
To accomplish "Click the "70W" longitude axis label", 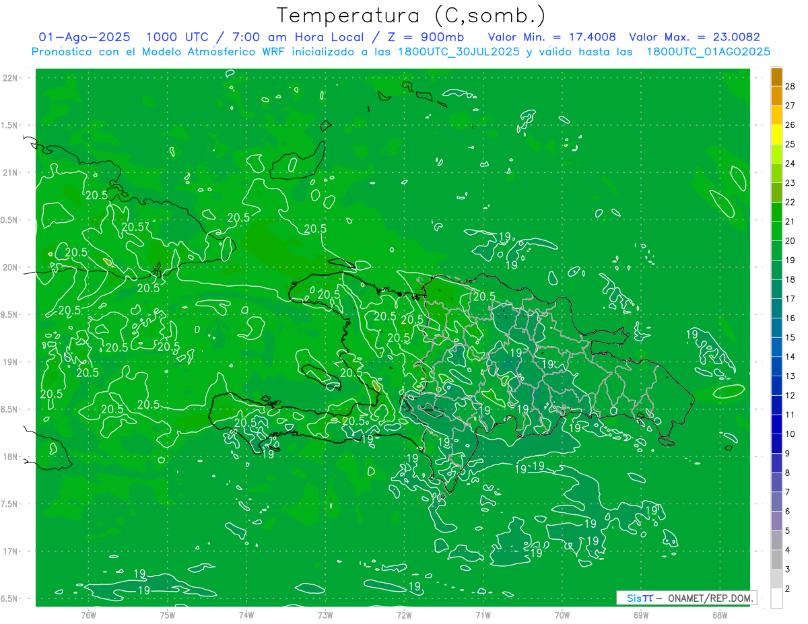I will tap(562, 615).
